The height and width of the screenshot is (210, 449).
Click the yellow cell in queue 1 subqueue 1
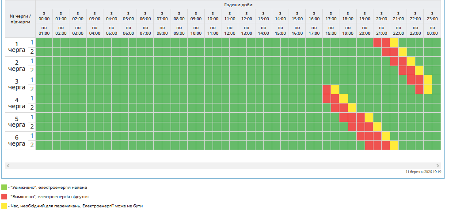[394, 42]
